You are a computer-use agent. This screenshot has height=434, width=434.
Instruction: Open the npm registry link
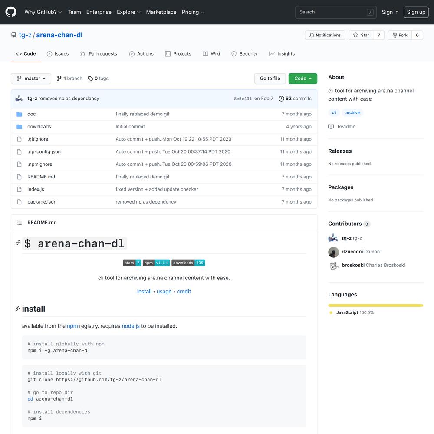[72, 326]
